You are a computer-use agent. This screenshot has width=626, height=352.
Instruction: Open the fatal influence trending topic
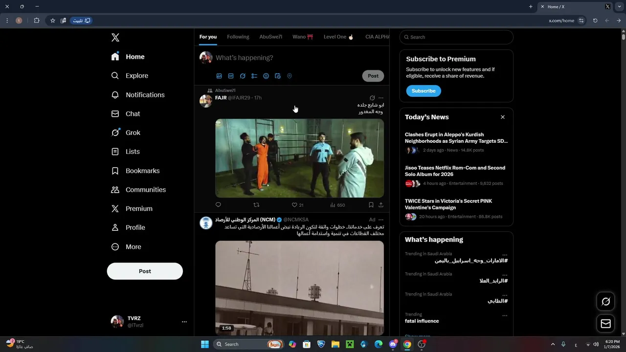(422, 321)
